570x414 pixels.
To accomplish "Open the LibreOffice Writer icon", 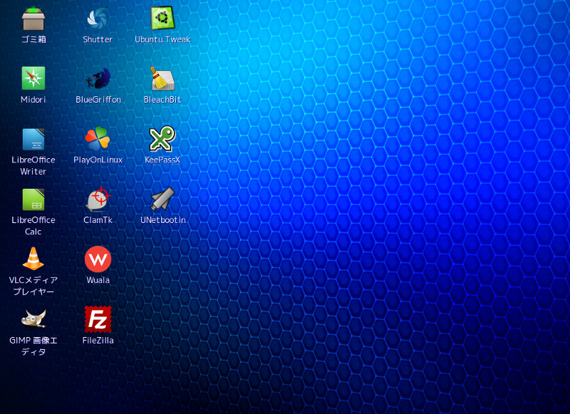I will coord(33,139).
